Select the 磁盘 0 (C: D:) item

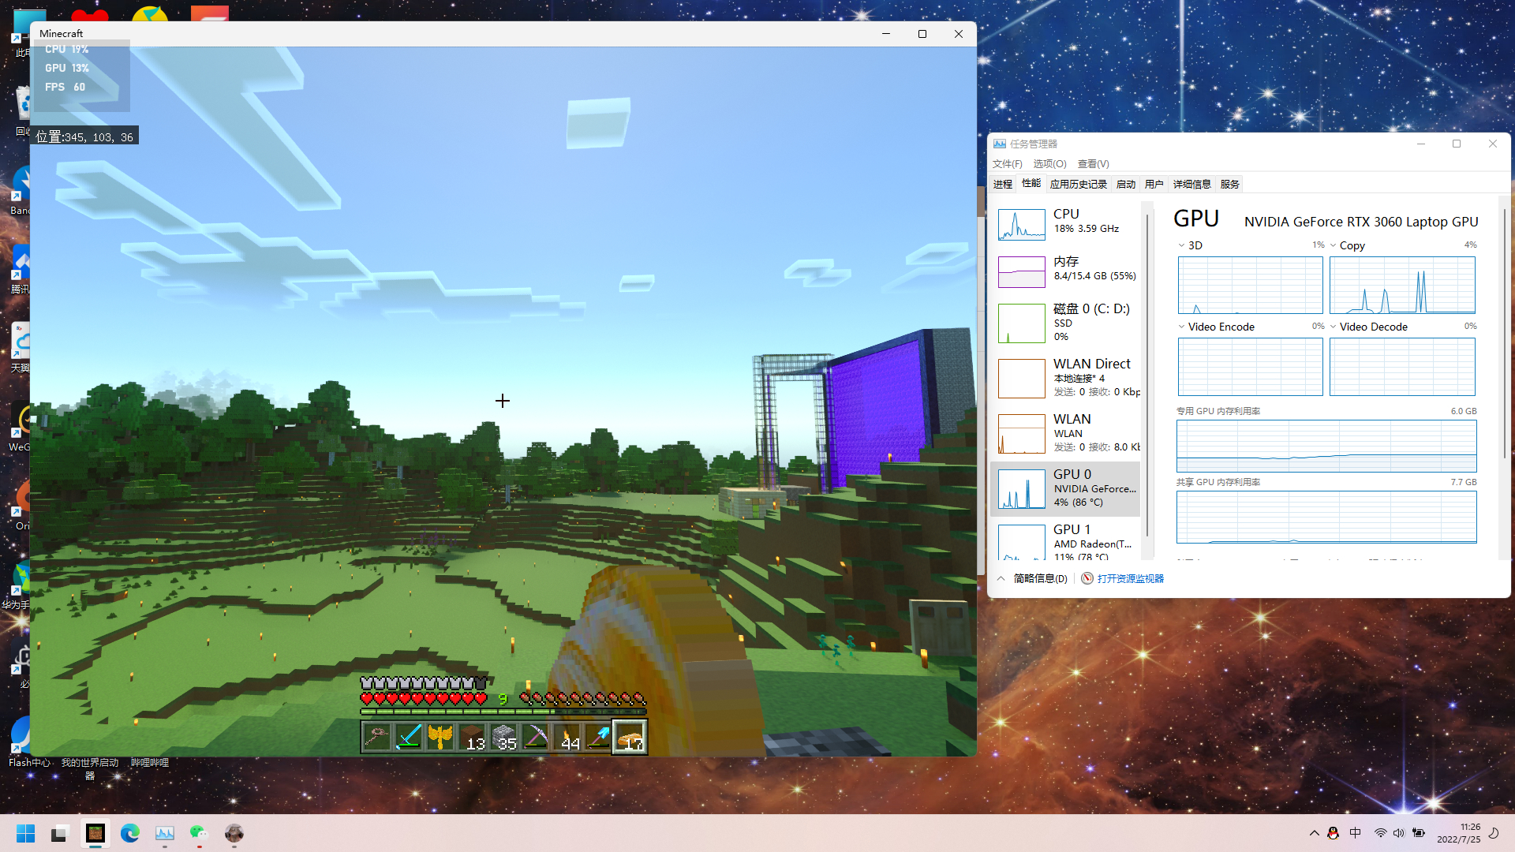(1065, 323)
